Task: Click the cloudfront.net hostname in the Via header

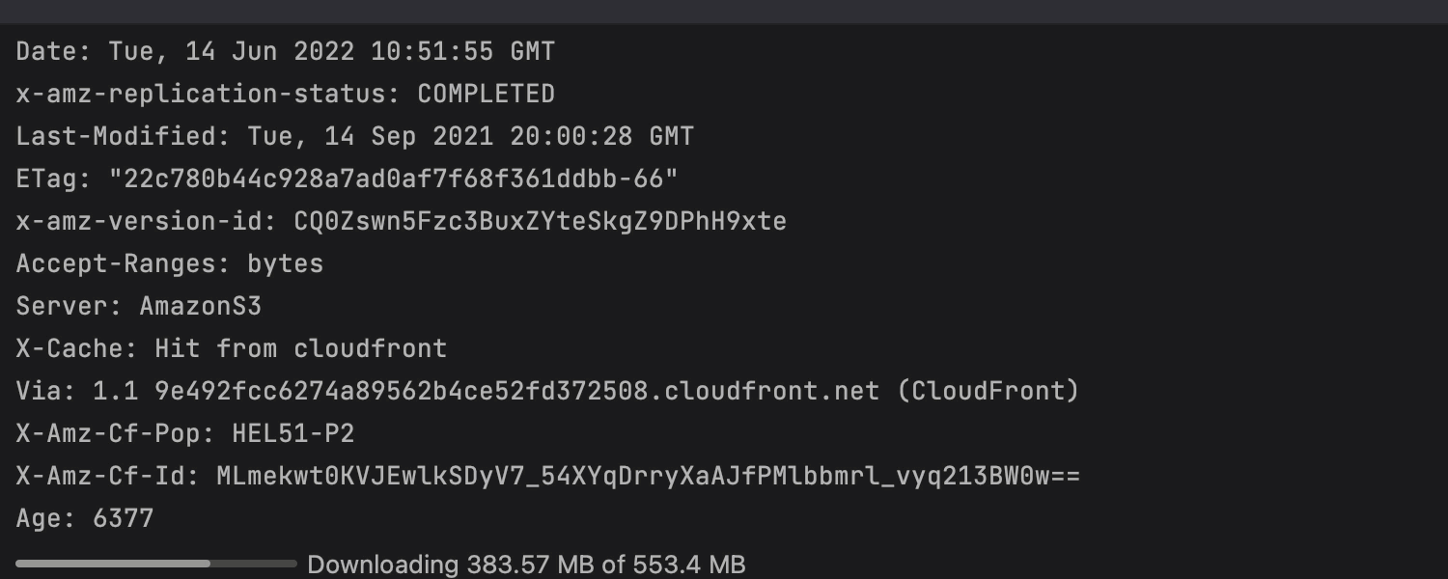Action: tap(516, 391)
